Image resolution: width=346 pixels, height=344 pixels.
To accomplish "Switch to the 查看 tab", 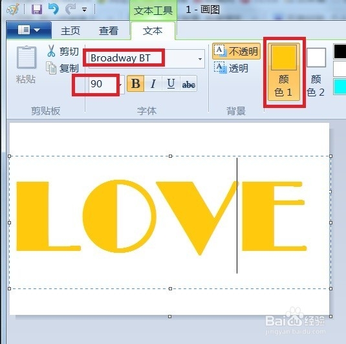I will point(109,30).
